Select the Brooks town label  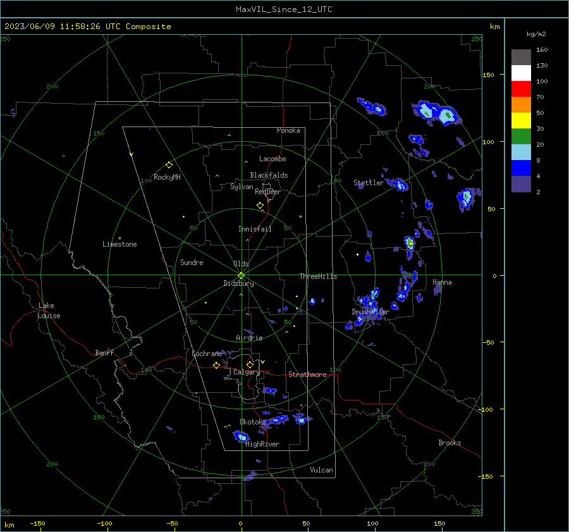click(450, 443)
